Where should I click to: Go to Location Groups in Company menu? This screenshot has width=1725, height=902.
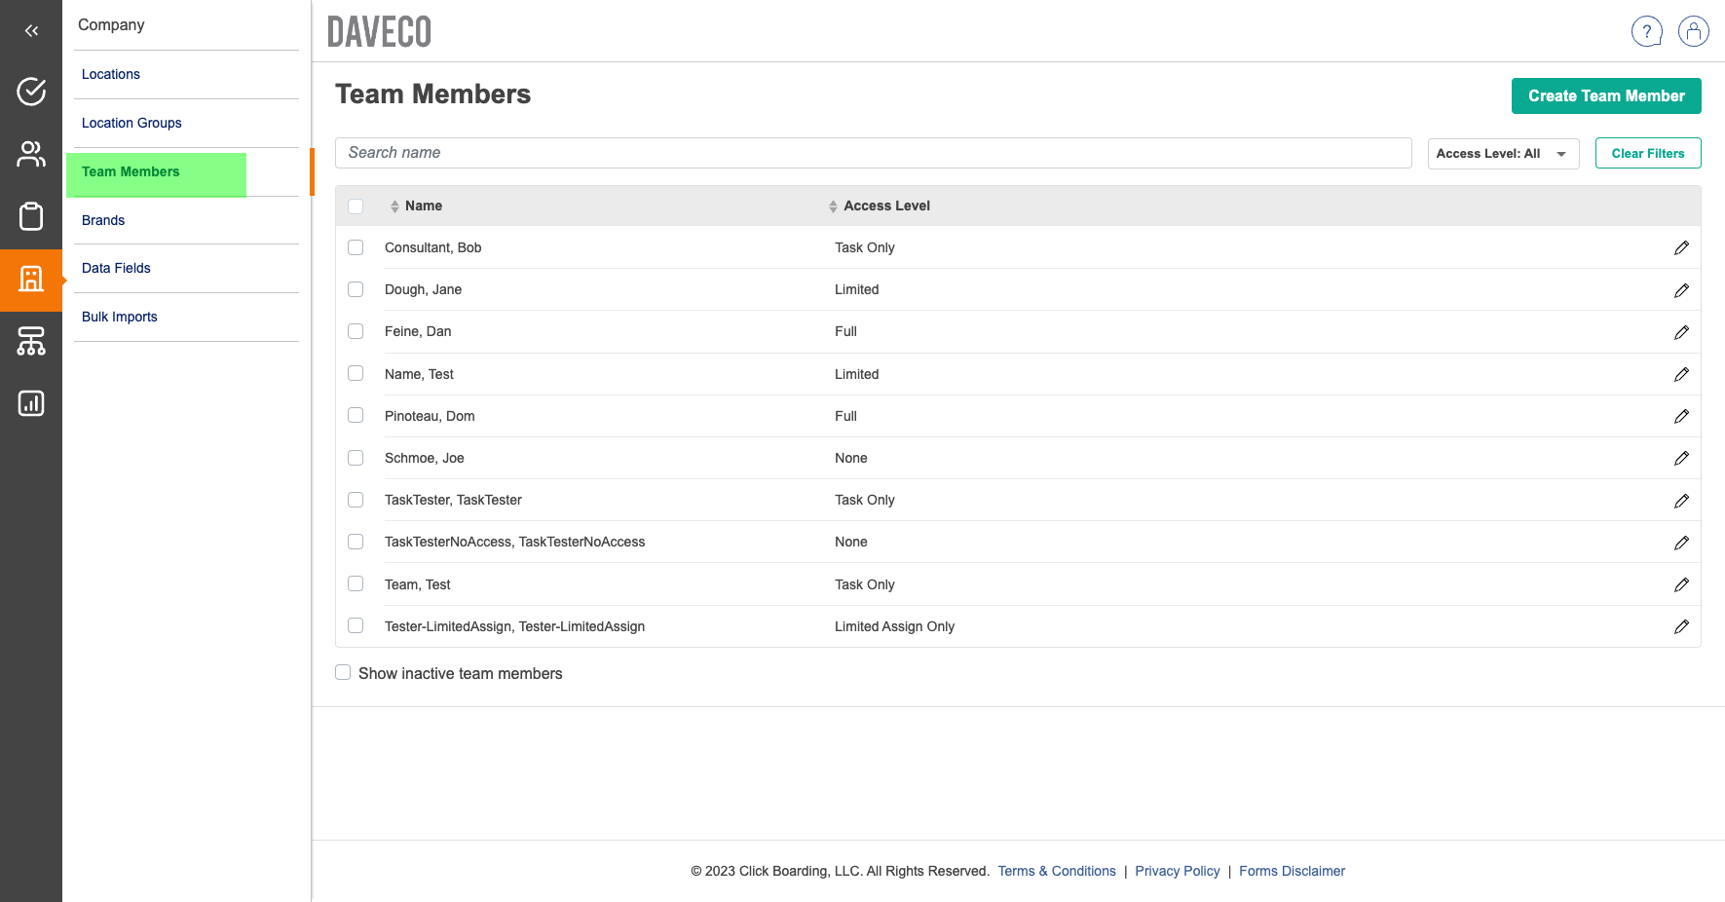pos(131,123)
